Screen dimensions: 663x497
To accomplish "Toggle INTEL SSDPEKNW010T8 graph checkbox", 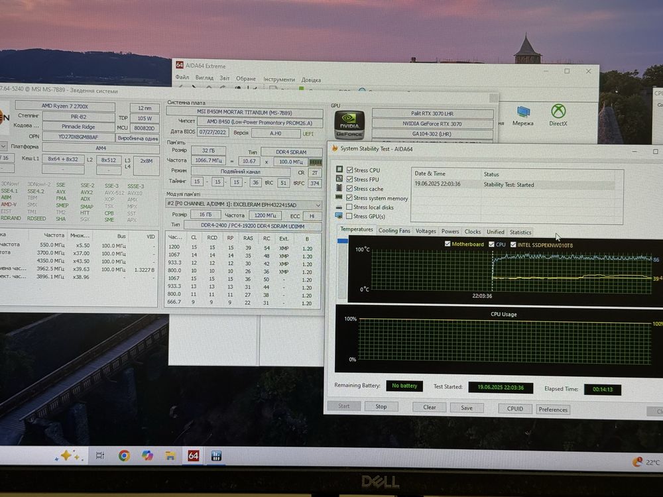I will click(x=513, y=245).
